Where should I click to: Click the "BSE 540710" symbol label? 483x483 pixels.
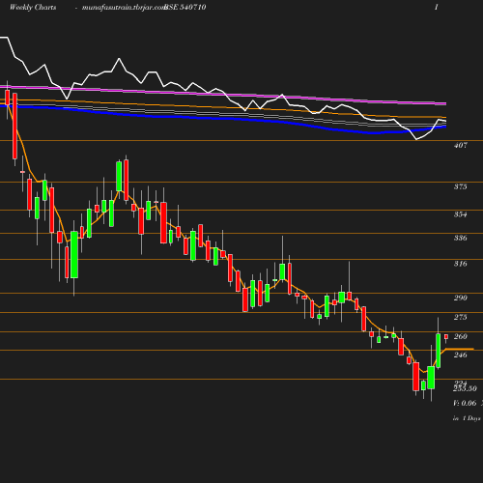tap(185, 7)
